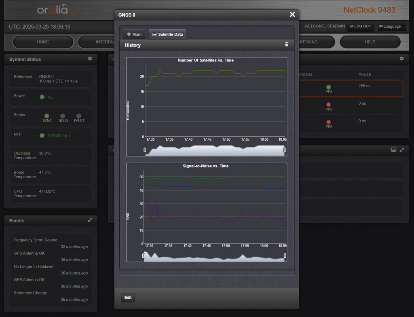Select the No Longer In Holdover event

(x=34, y=266)
